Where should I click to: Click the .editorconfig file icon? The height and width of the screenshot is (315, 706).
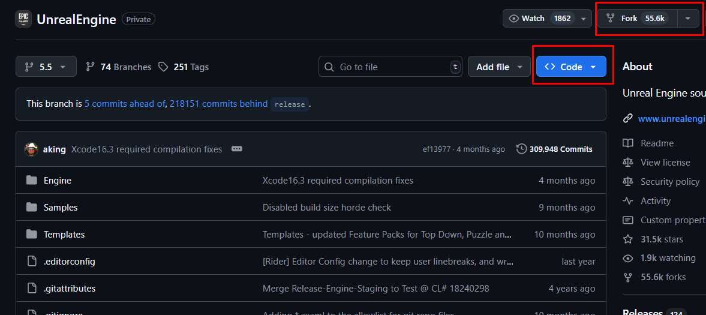pyautogui.click(x=32, y=262)
